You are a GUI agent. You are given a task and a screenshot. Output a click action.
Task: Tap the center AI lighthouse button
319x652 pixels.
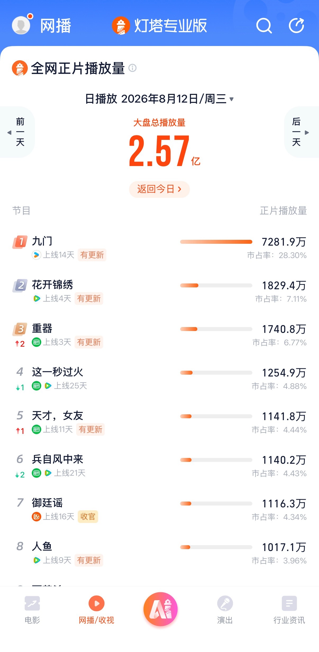tap(160, 609)
